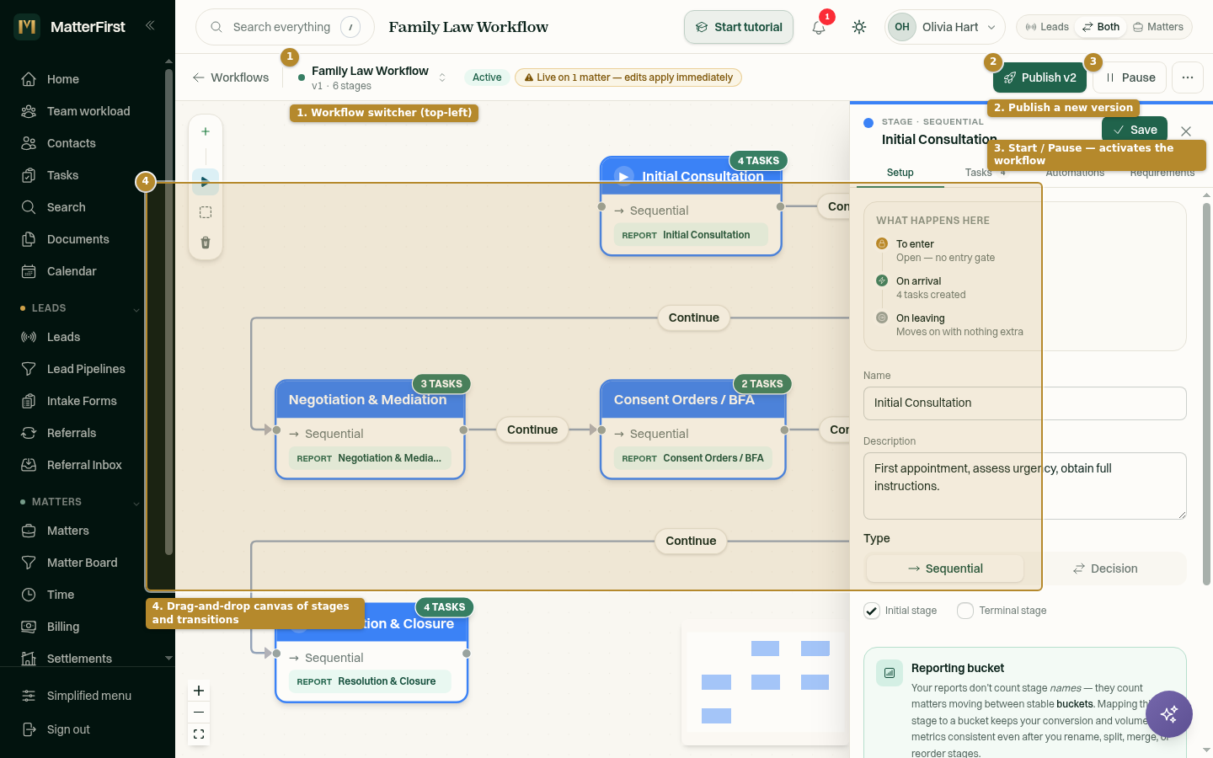Fit canvas to view icon

point(199,734)
